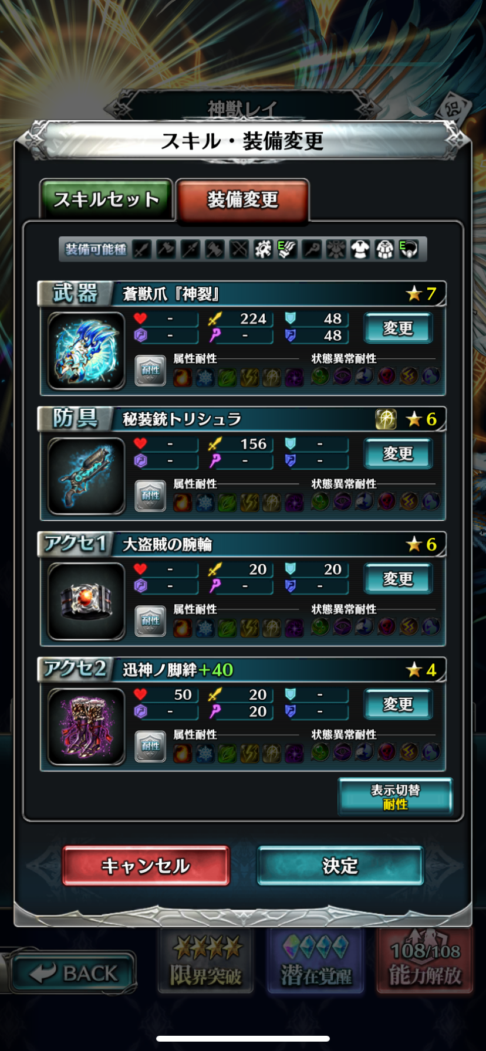Screen dimensions: 486x1051
Task: Tap the 秘装銃トリシュラ gun icon
Action: [86, 476]
